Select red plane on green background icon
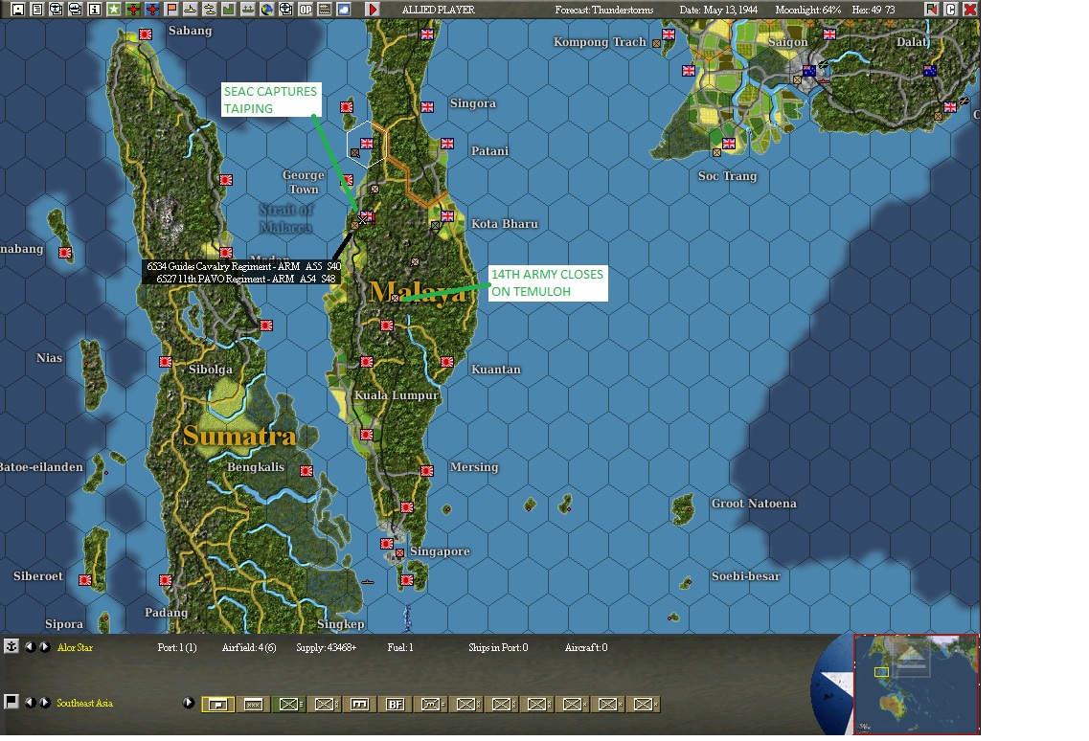Viewport: 1089px width, 741px height. pos(132,10)
